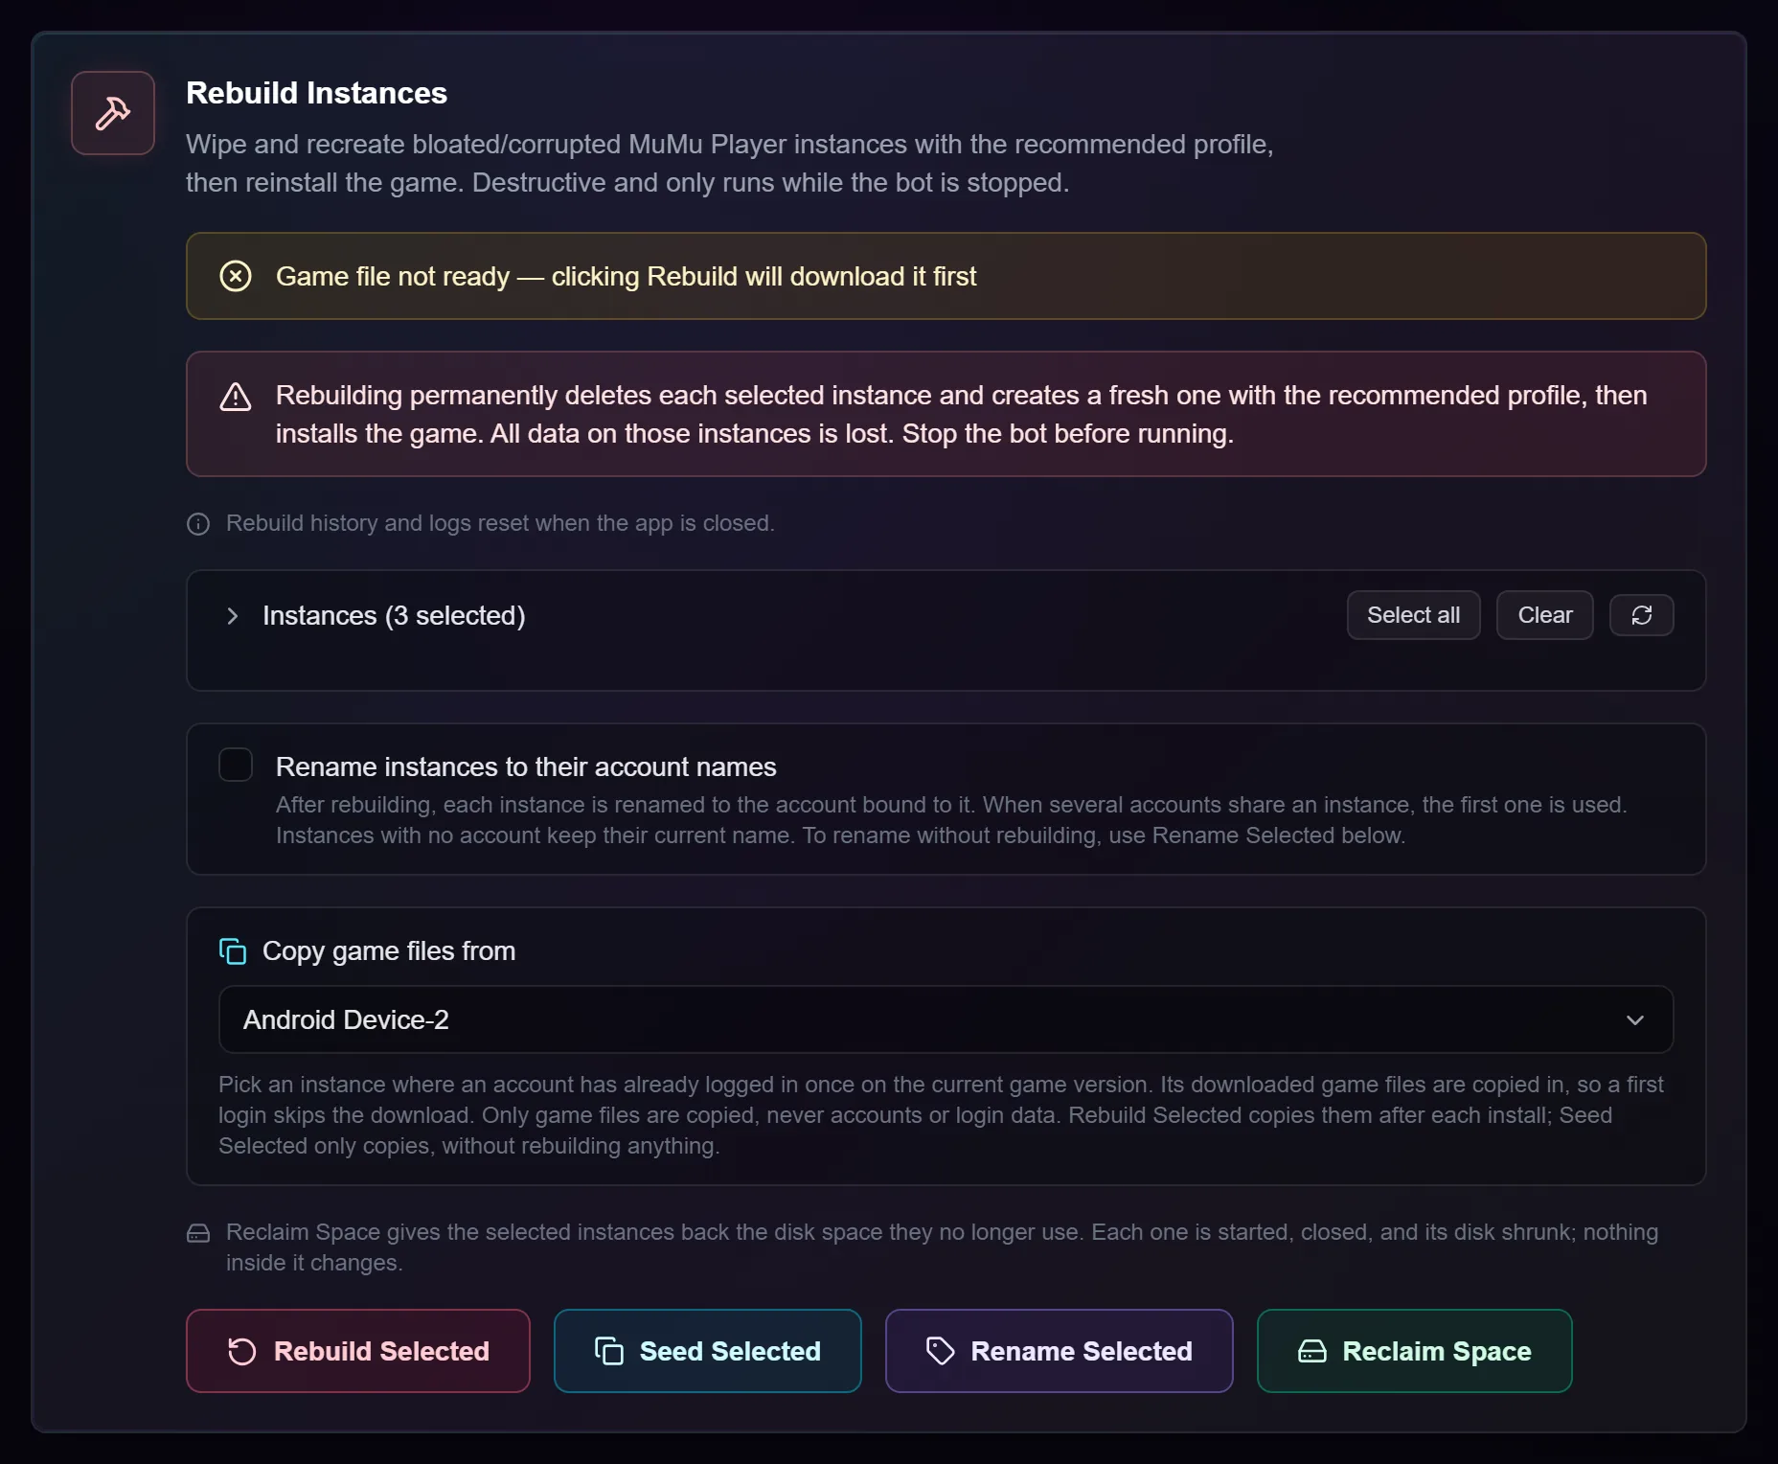
Task: Clear the instance selection
Action: pyautogui.click(x=1545, y=615)
